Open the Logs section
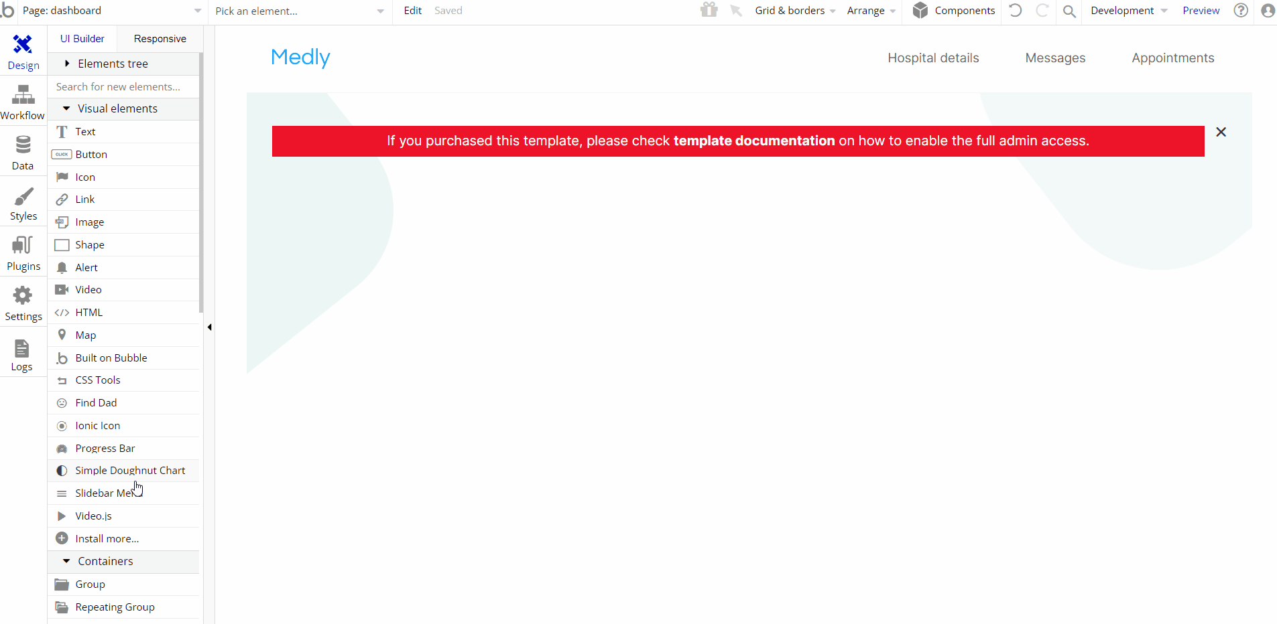Viewport: 1277px width, 624px height. pos(23,354)
